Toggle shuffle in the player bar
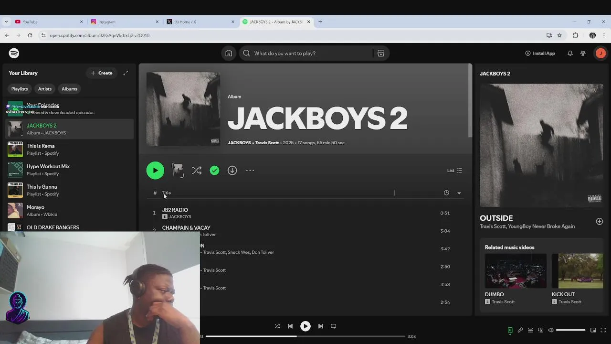611x344 pixels. point(277,326)
